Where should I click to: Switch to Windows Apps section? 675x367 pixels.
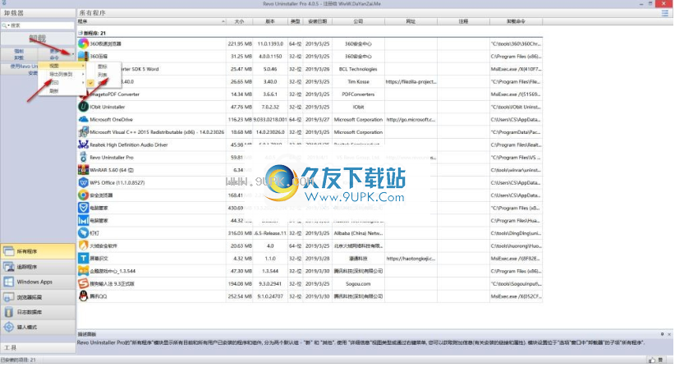coord(38,282)
